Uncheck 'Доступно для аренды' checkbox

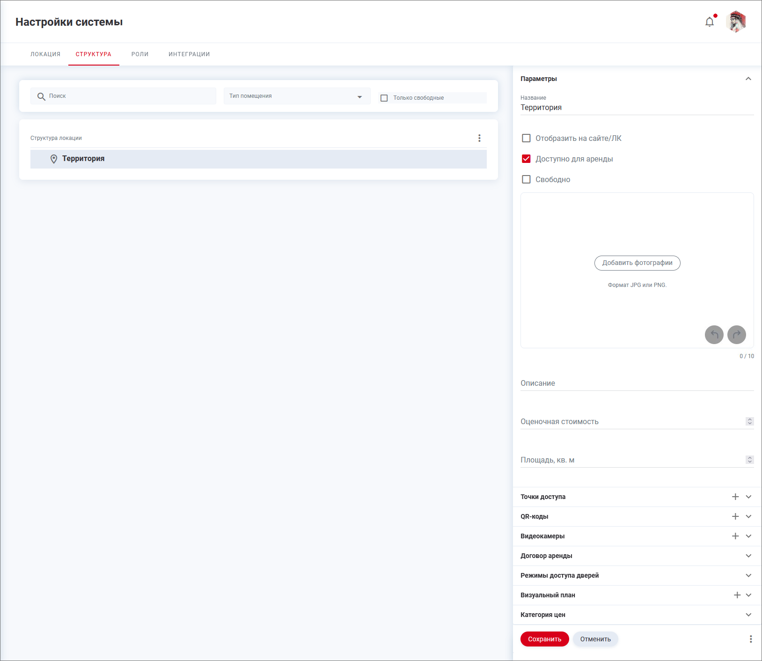(x=527, y=159)
